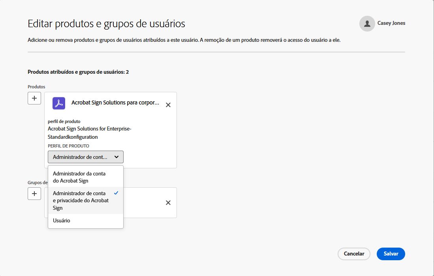Save changes with the Salvar button

(391, 254)
